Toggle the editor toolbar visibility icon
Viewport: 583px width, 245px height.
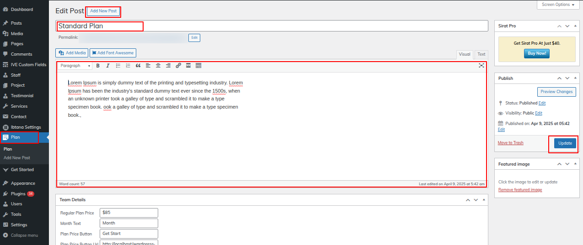[198, 66]
